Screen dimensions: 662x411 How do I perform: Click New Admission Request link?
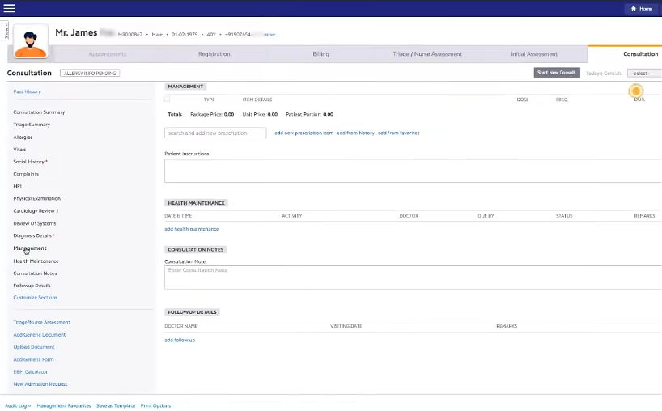(40, 384)
